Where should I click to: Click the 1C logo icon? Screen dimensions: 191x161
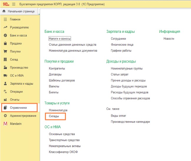6,4
